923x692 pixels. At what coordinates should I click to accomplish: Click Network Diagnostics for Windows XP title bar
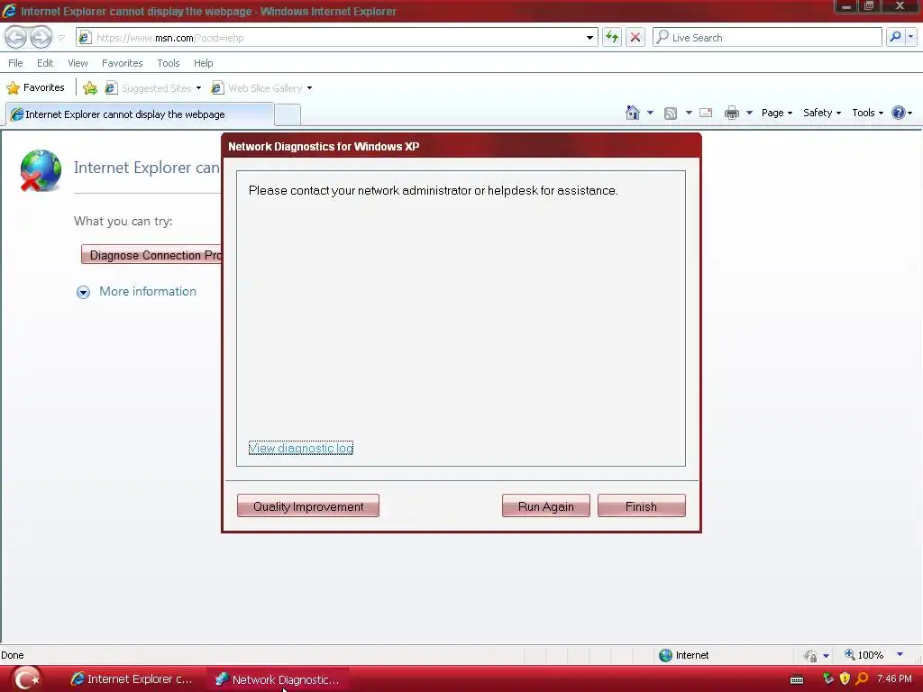461,146
